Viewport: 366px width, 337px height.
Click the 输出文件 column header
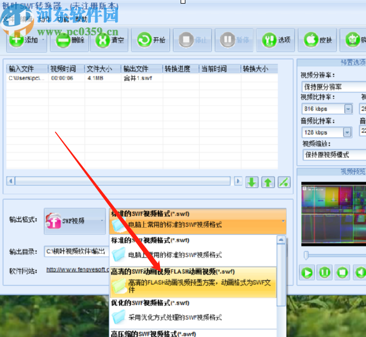(x=142, y=69)
